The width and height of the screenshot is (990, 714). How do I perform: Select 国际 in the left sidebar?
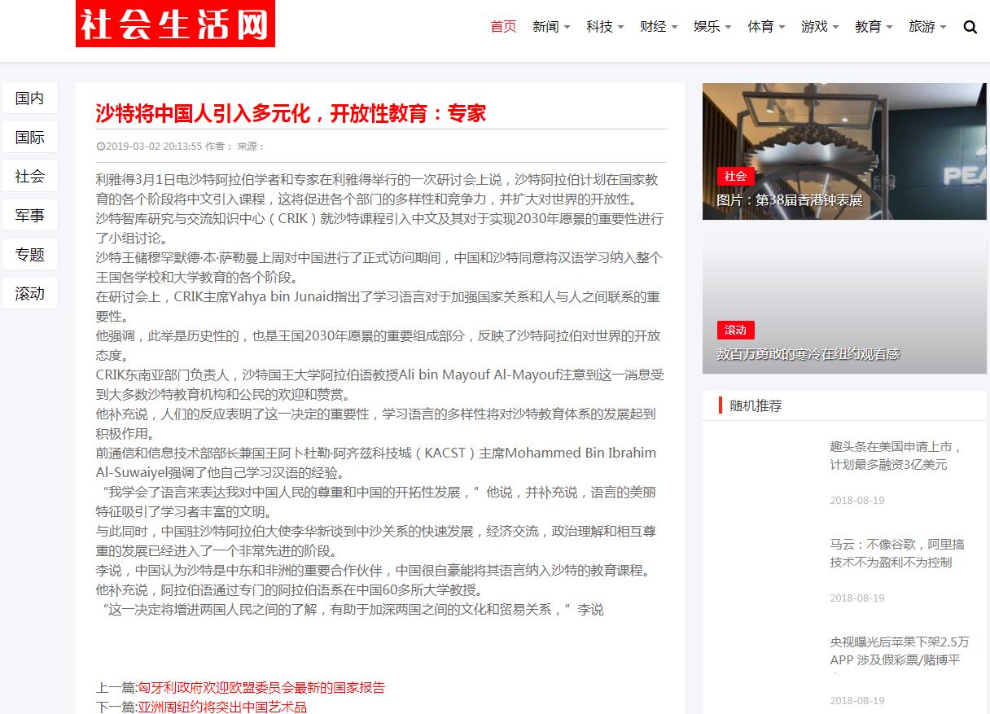30,138
